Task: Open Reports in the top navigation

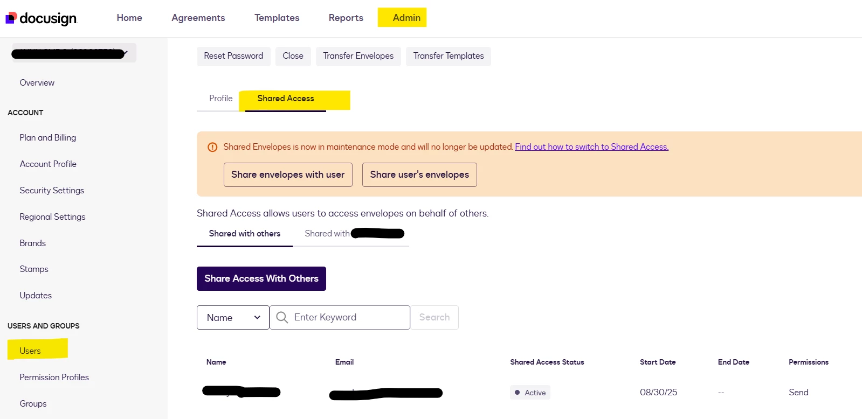Action: pos(346,18)
